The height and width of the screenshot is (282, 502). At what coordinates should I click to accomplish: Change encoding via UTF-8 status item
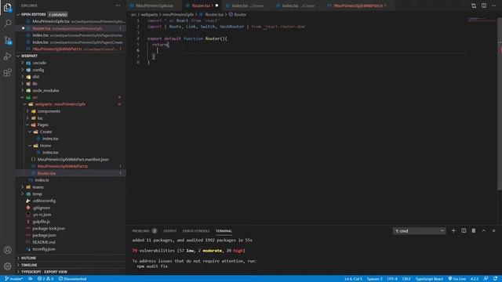392,279
